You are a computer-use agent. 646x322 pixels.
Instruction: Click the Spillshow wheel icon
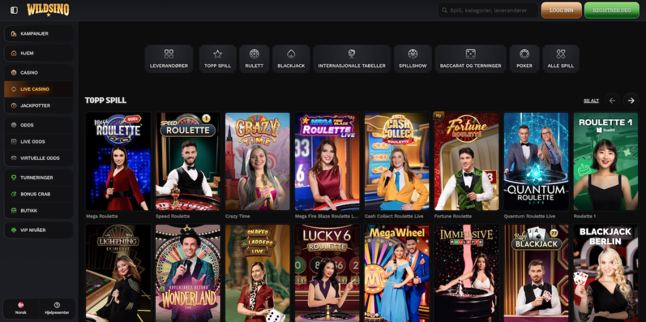(x=413, y=54)
